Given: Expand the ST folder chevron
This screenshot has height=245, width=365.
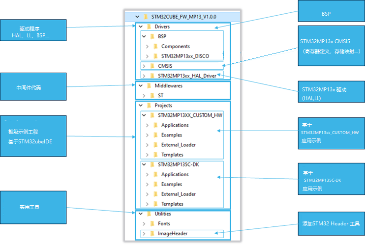Looking at the screenshot, I should click(144, 96).
